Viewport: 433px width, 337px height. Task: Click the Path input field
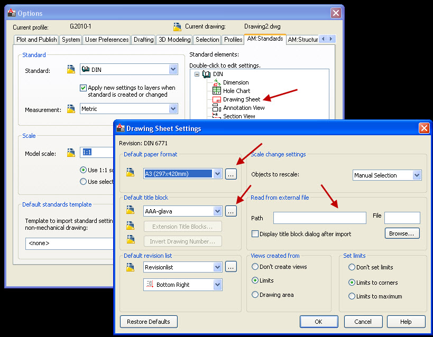(x=319, y=218)
